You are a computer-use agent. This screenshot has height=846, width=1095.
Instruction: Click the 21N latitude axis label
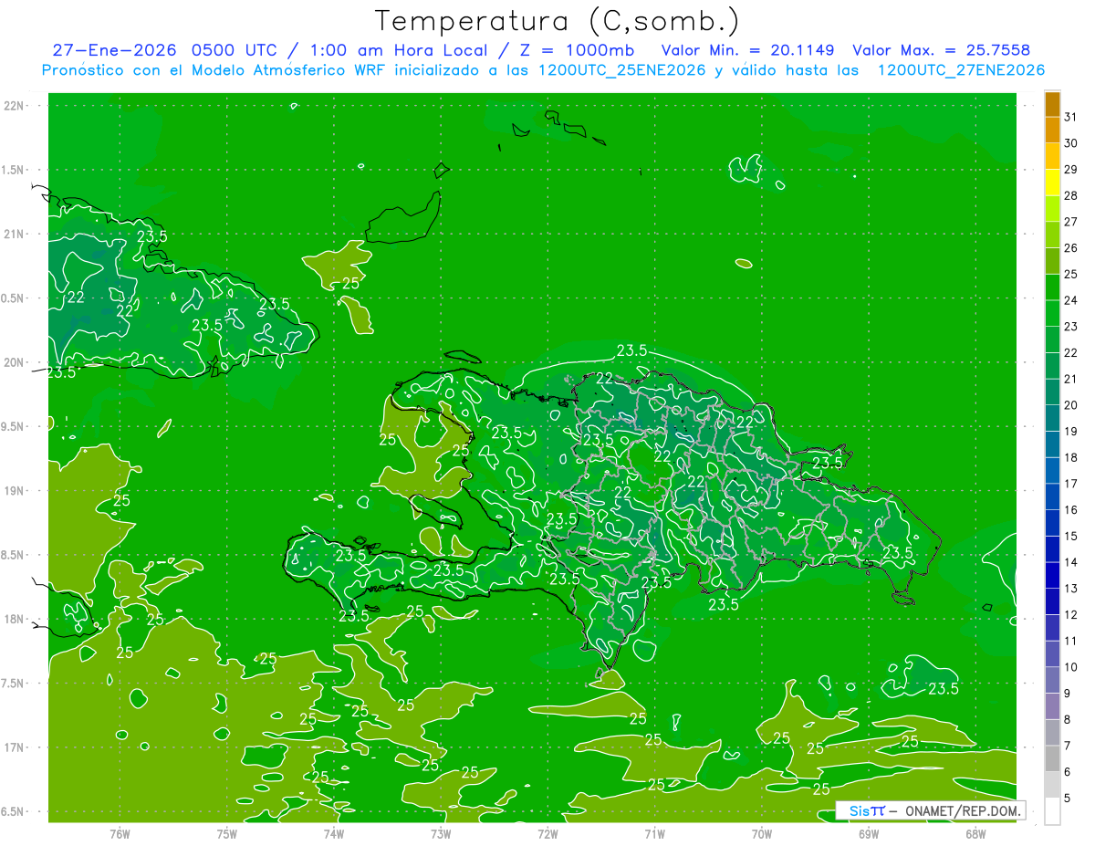pyautogui.click(x=15, y=234)
